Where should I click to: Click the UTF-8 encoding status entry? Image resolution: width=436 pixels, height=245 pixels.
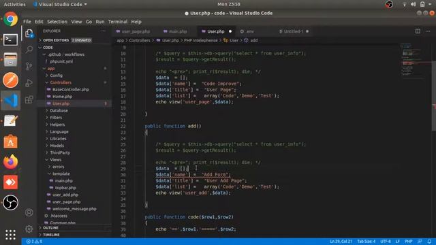[386, 242]
